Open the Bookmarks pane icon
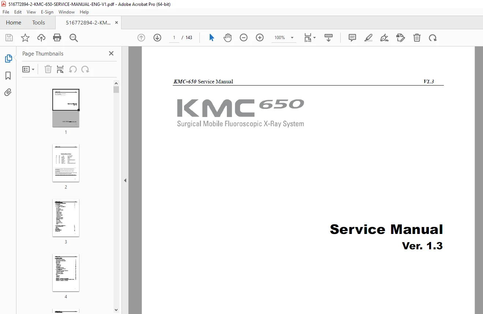This screenshot has width=483, height=314. (8, 76)
